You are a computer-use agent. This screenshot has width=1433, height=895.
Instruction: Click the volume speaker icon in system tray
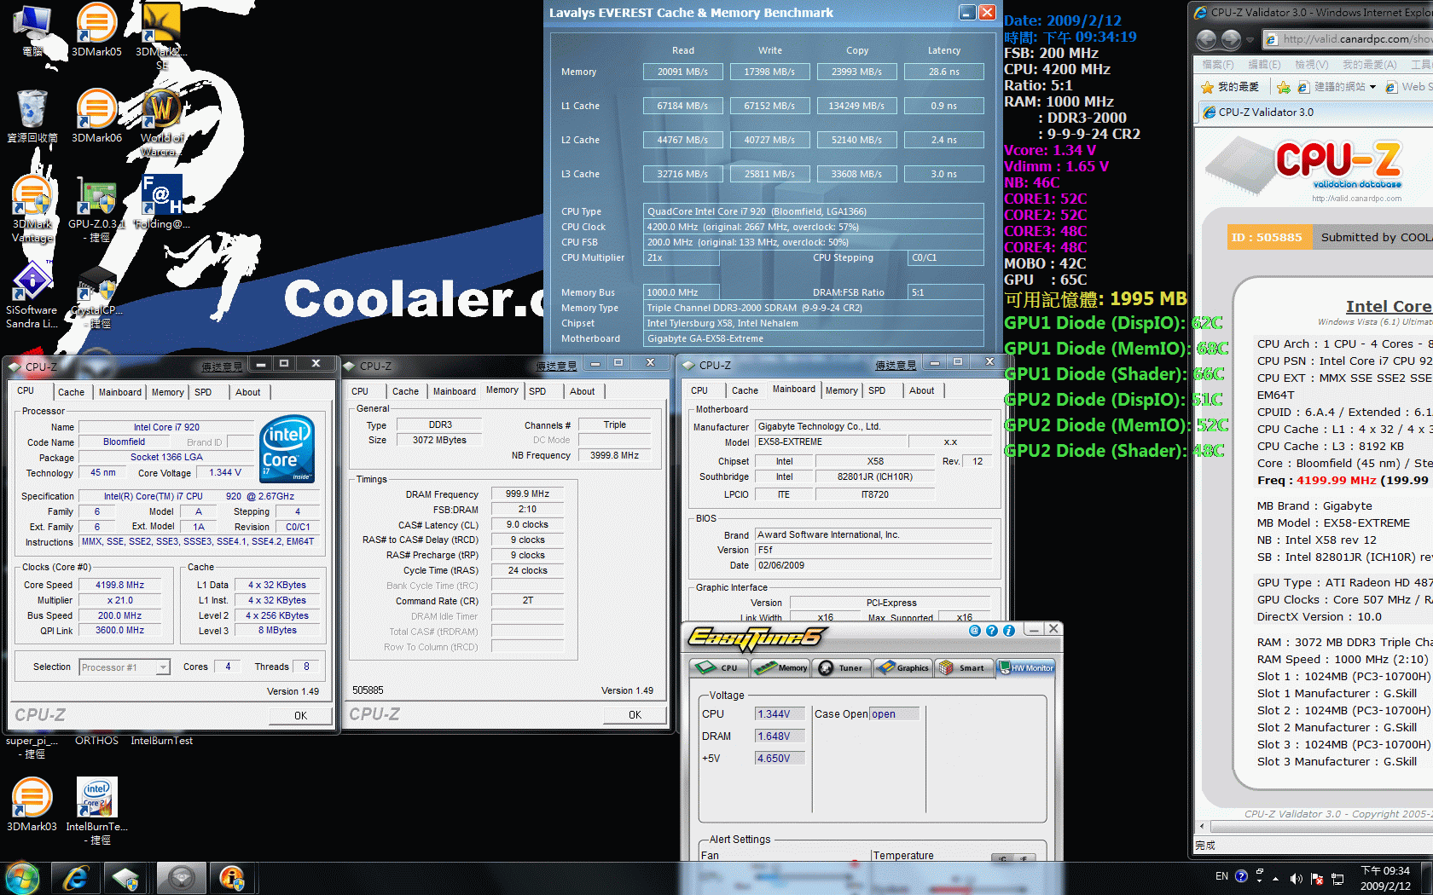click(1296, 878)
